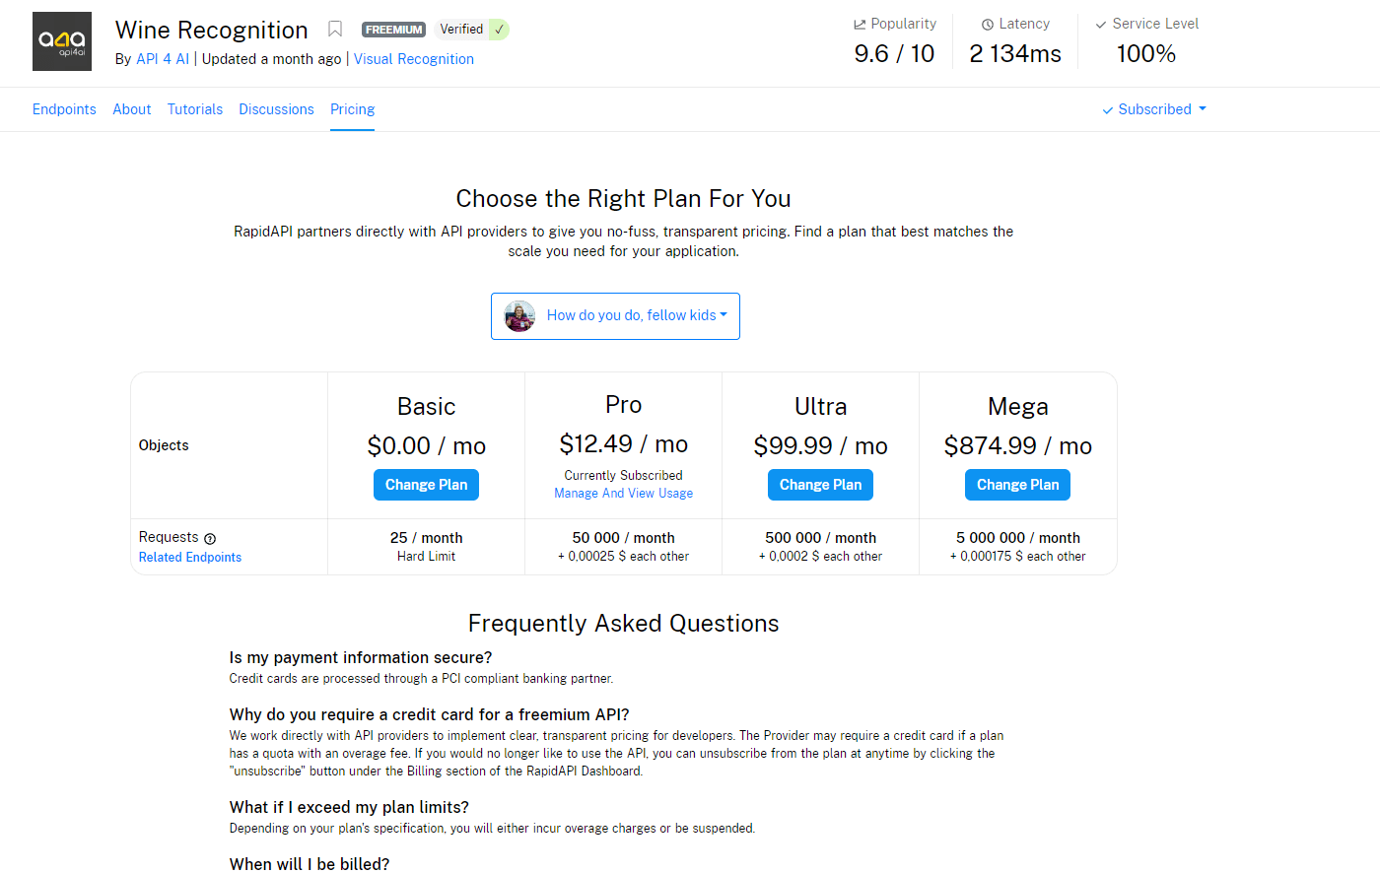The image size is (1380, 873).
Task: Switch to the Discussions tab
Action: click(x=276, y=109)
